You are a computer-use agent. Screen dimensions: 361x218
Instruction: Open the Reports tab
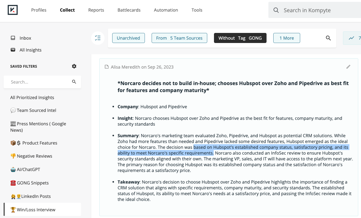coord(96,10)
